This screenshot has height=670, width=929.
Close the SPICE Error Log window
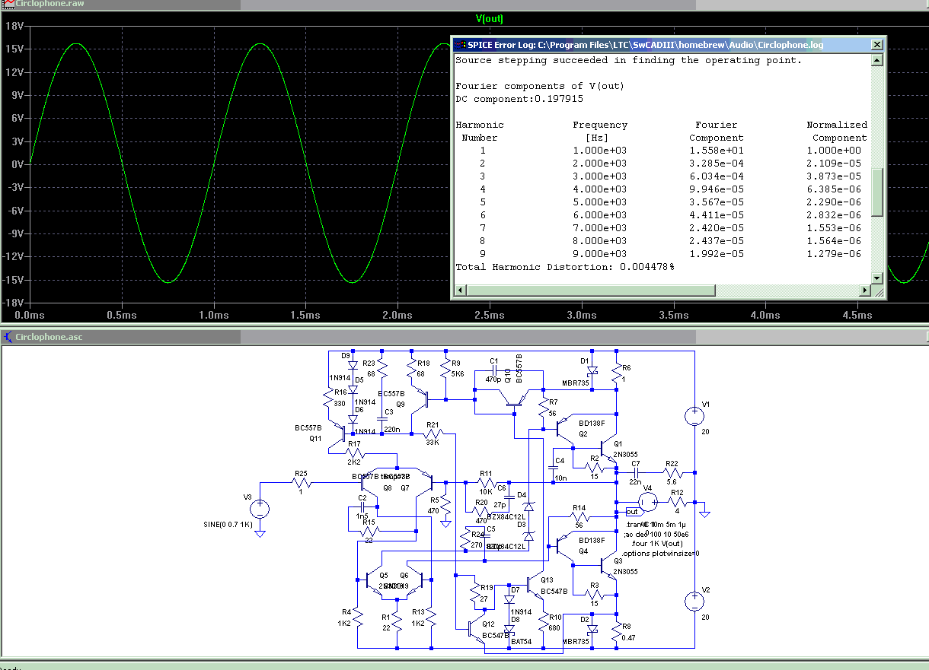tap(876, 45)
